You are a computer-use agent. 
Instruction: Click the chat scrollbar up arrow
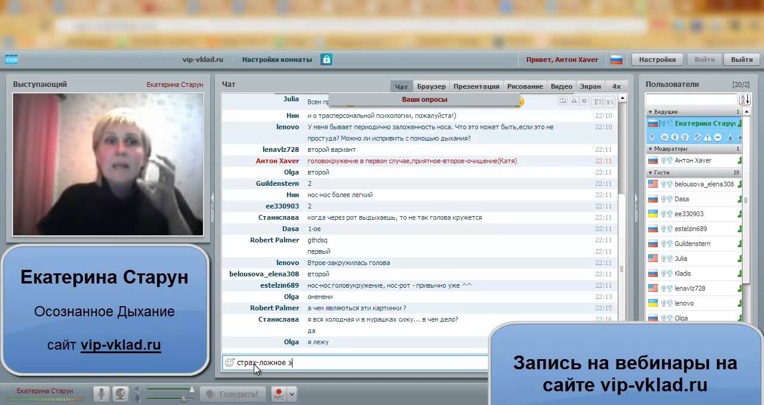pos(623,98)
